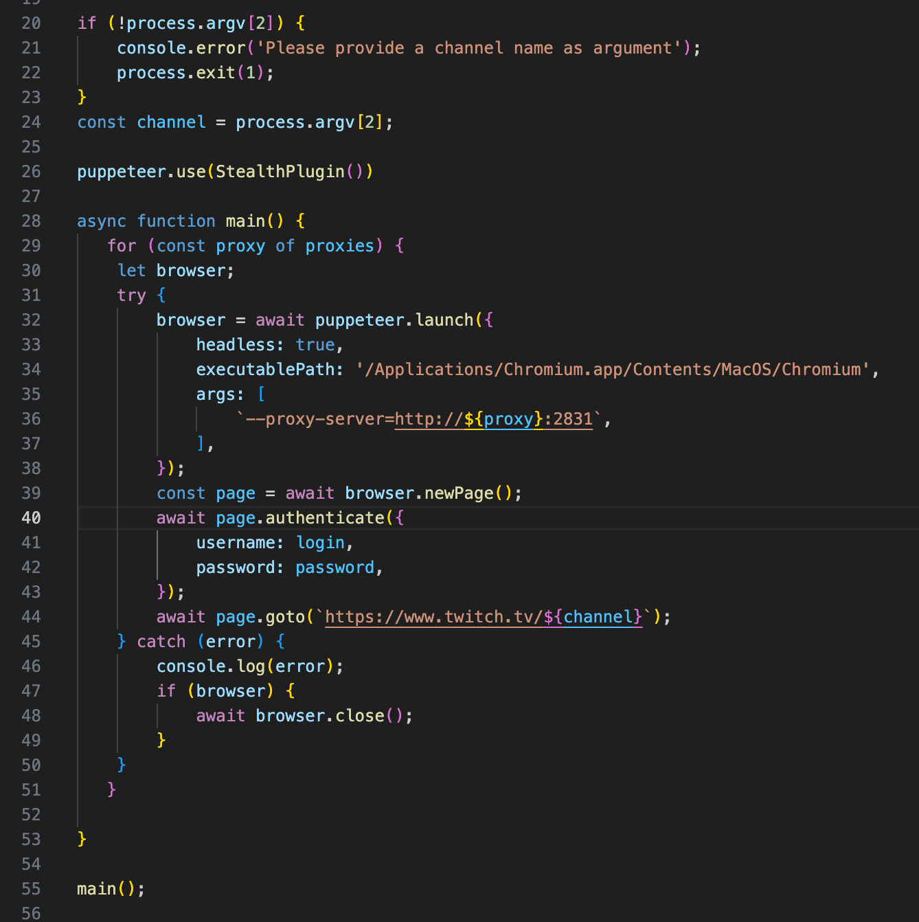
Task: Click the closing brace on line 53
Action: [x=82, y=840]
